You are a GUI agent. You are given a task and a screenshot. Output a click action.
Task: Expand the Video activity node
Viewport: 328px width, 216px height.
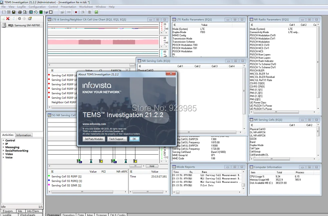pos(3,154)
